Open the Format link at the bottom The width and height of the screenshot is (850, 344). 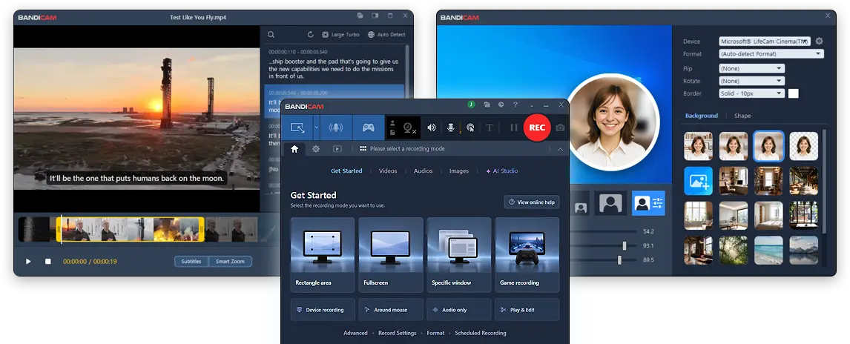(435, 333)
